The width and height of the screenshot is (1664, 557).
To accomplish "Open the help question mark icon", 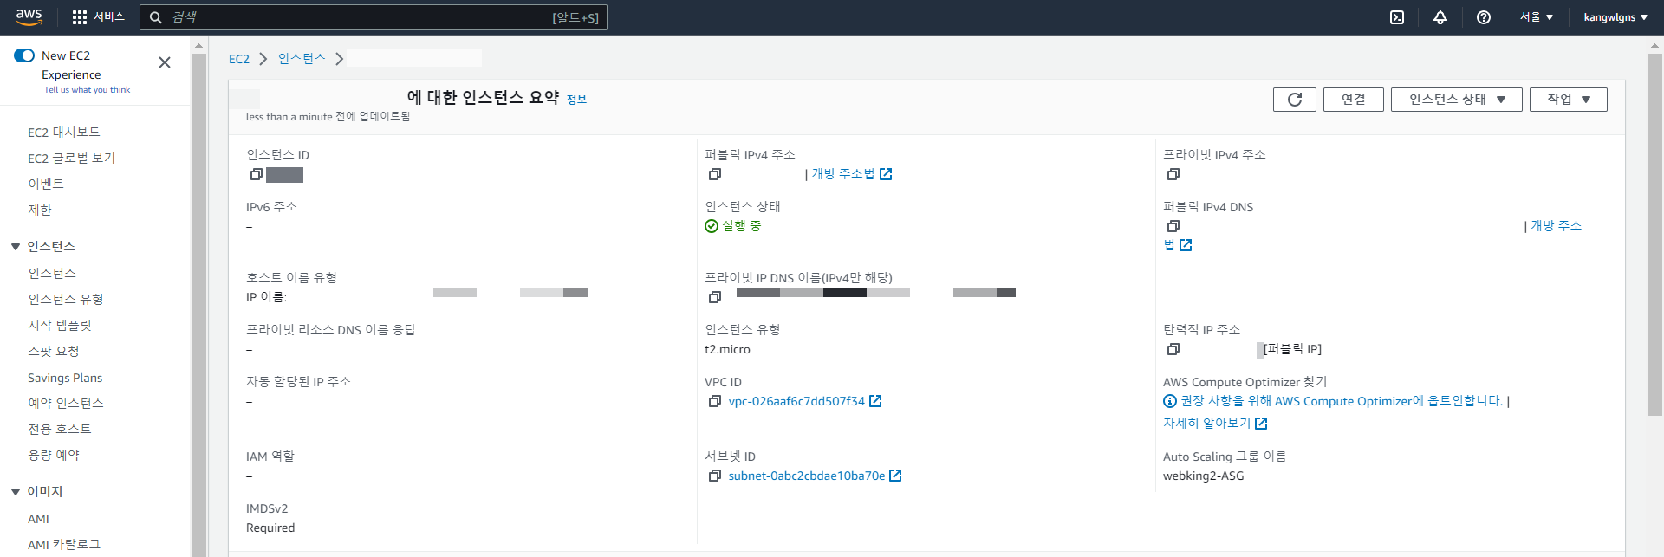I will [x=1484, y=17].
